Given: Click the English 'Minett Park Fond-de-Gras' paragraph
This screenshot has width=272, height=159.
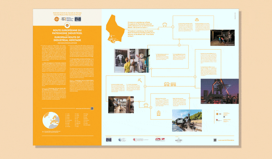Looking at the screenshot, I should pyautogui.click(x=179, y=102).
